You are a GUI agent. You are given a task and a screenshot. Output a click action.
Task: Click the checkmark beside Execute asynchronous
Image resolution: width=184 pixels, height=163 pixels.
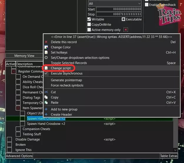[x=46, y=73]
